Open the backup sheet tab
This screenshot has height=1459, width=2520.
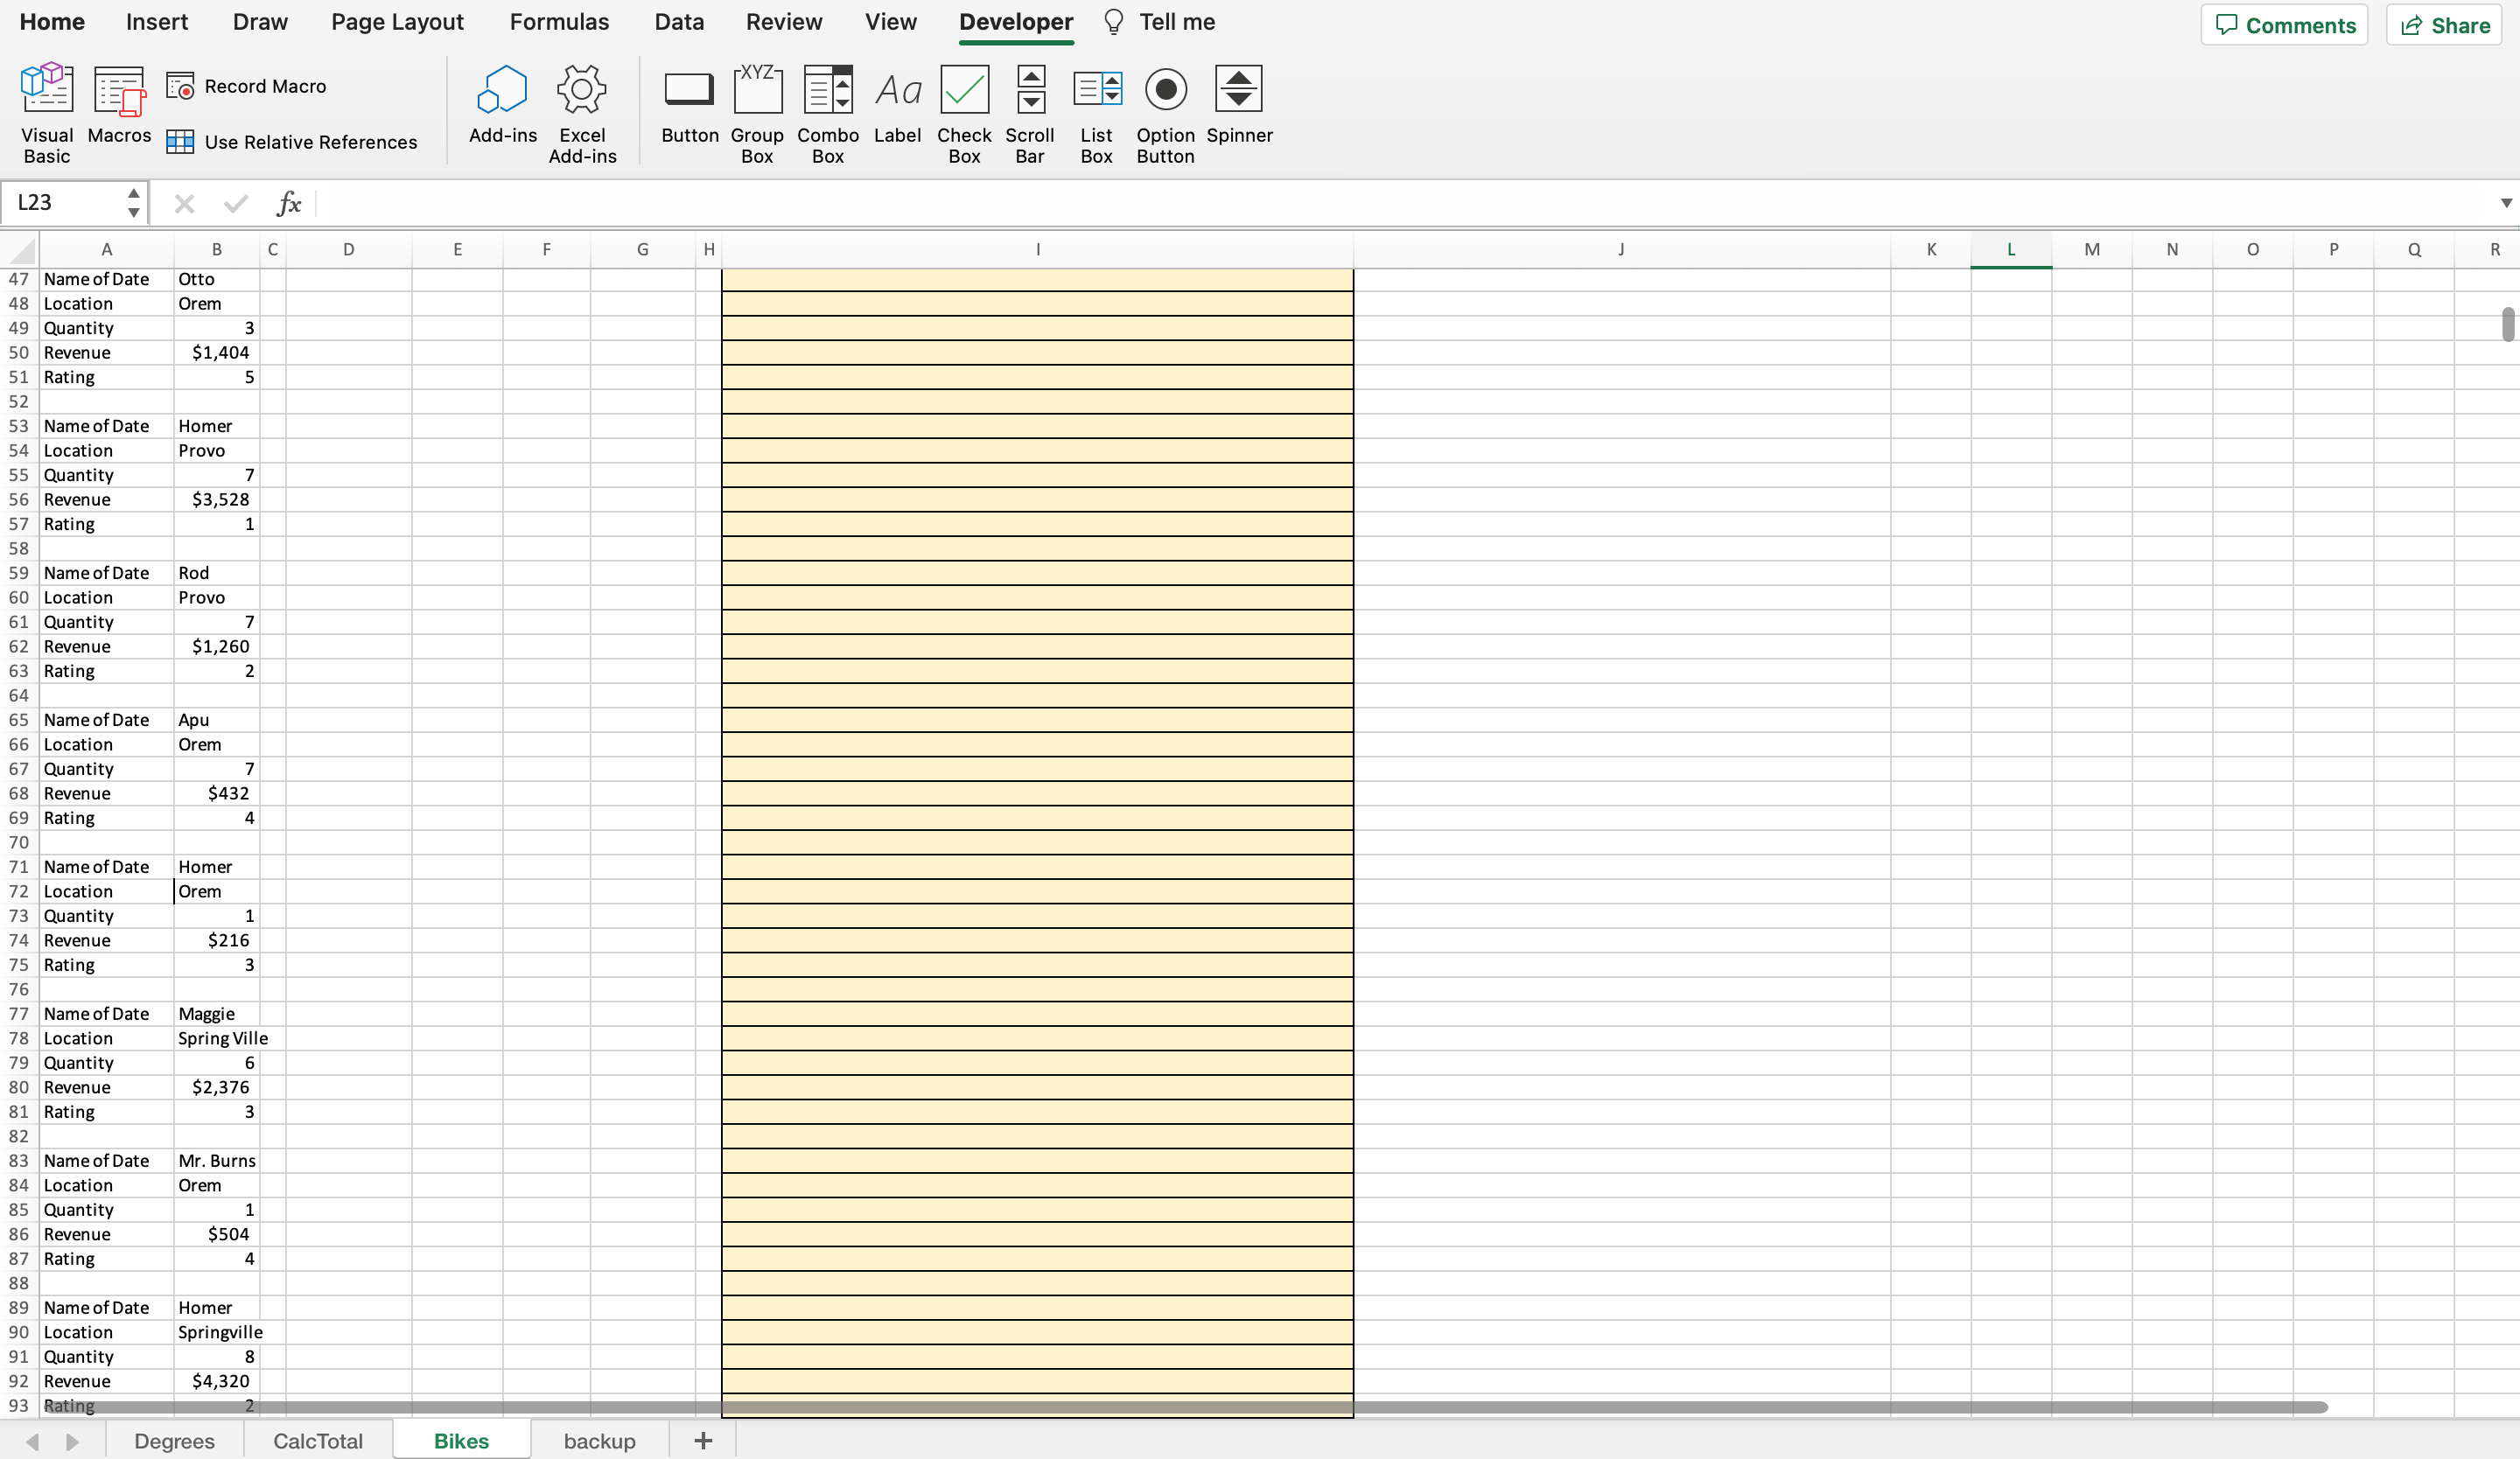599,1440
